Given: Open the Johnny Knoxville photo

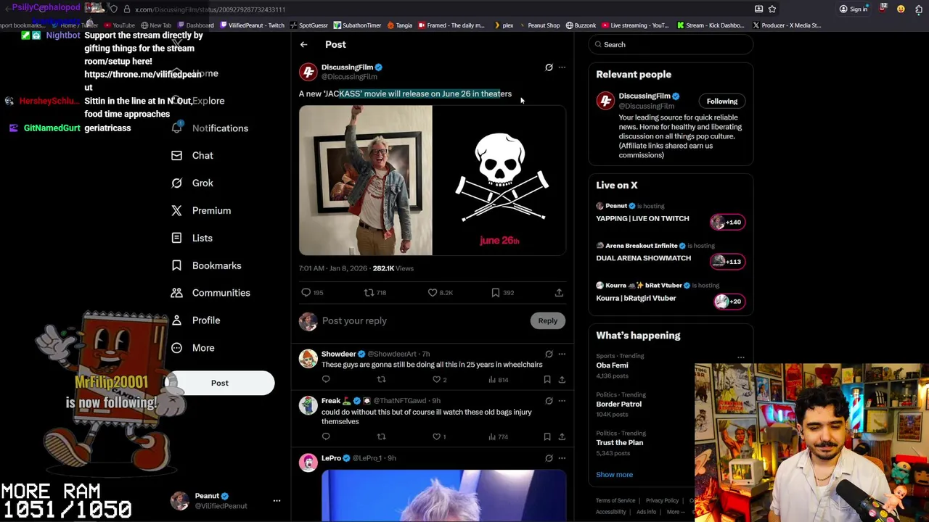Looking at the screenshot, I should pos(366,181).
